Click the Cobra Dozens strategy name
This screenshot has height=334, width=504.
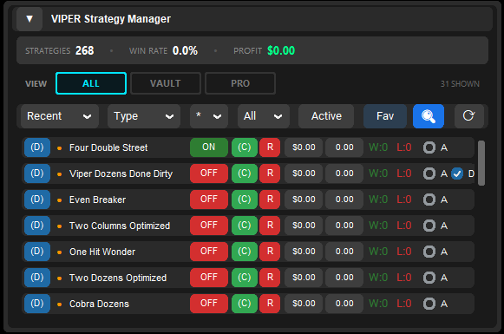(x=99, y=304)
